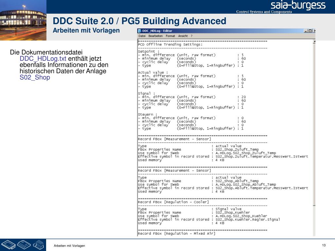Screen dimensions: 335x251
Task: Click the page number 13
Action: 324,245
